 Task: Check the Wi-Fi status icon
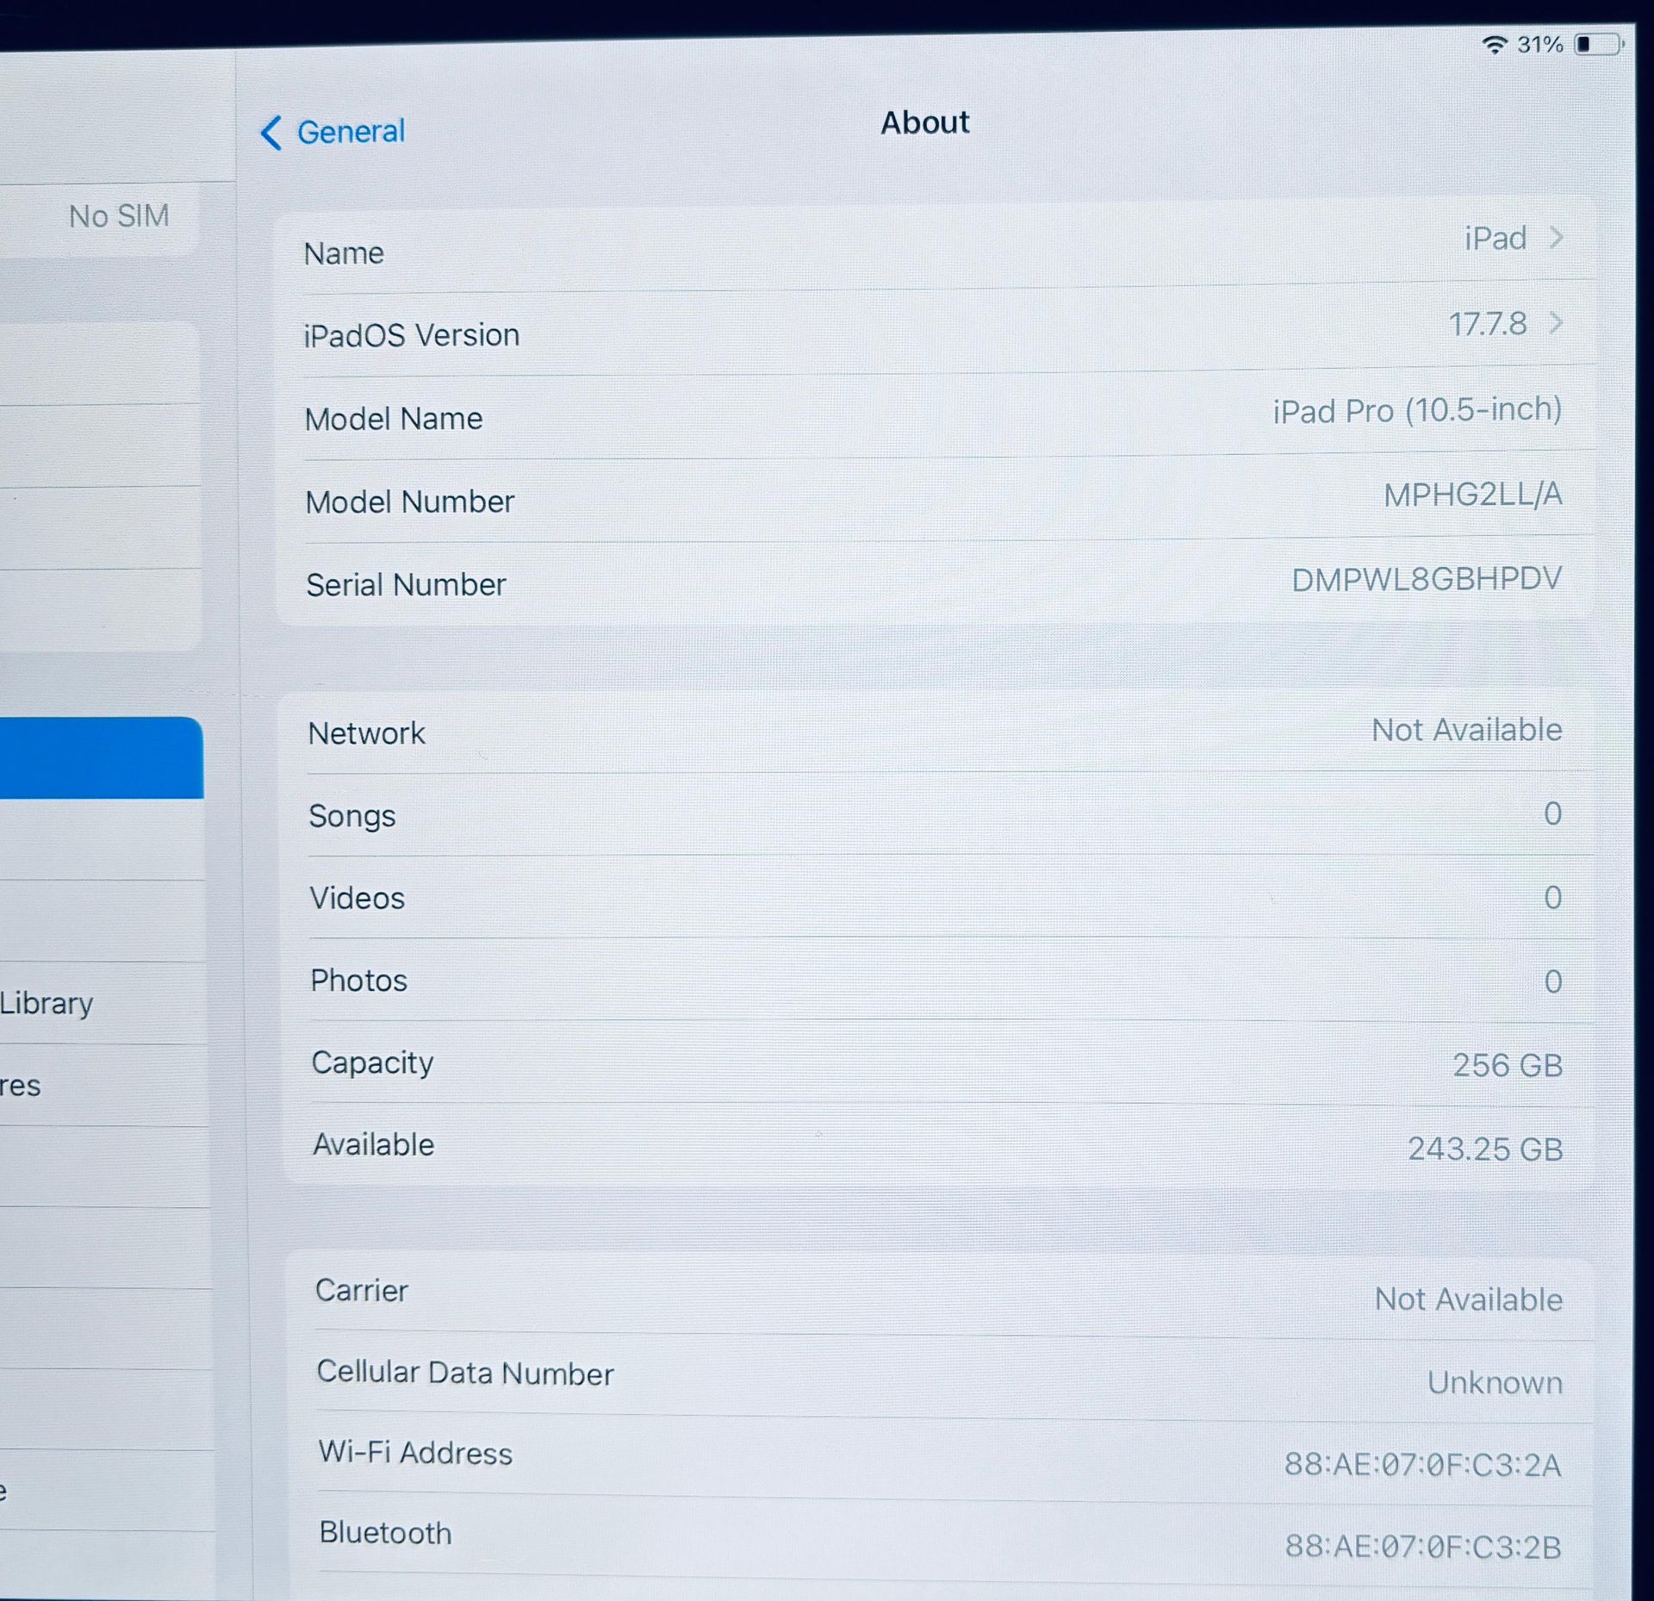pyautogui.click(x=1495, y=44)
